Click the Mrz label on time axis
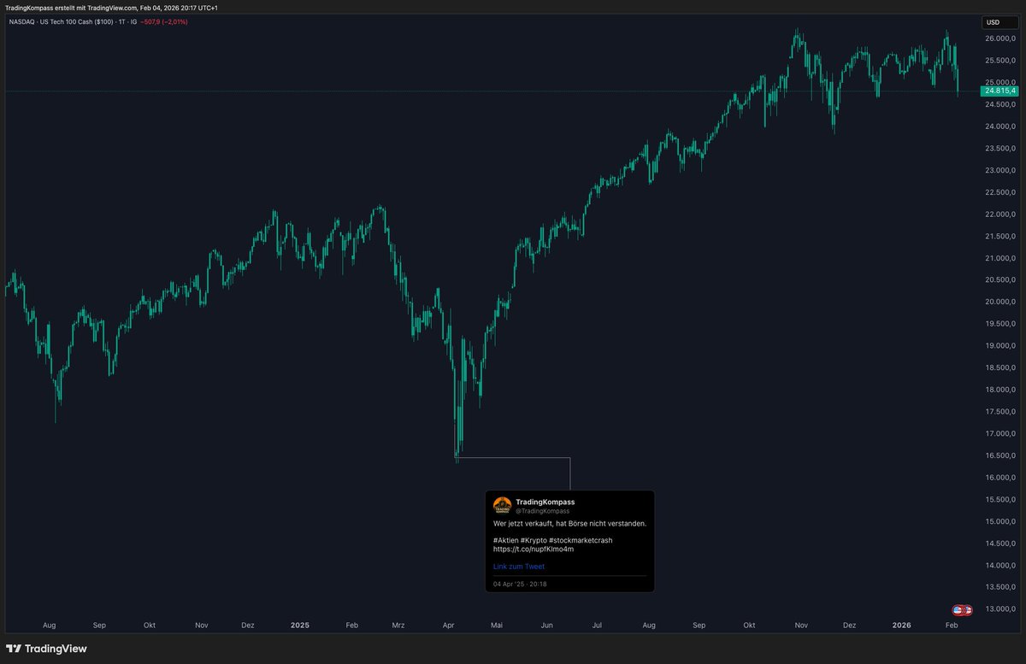1026x664 pixels. [x=398, y=626]
